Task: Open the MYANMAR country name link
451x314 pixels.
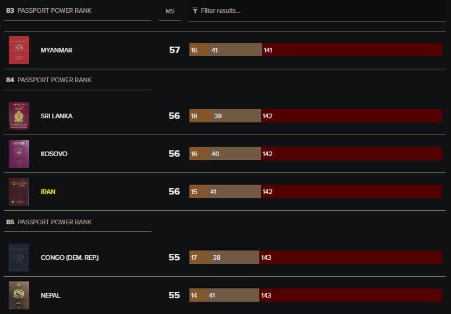Action: click(x=57, y=50)
